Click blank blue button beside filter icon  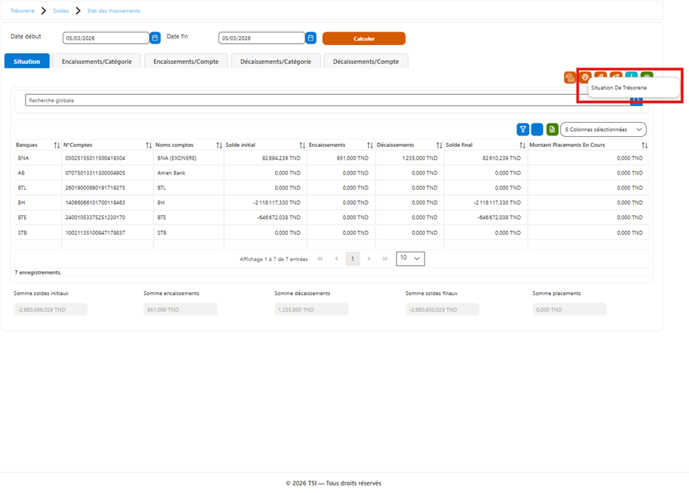pyautogui.click(x=537, y=129)
